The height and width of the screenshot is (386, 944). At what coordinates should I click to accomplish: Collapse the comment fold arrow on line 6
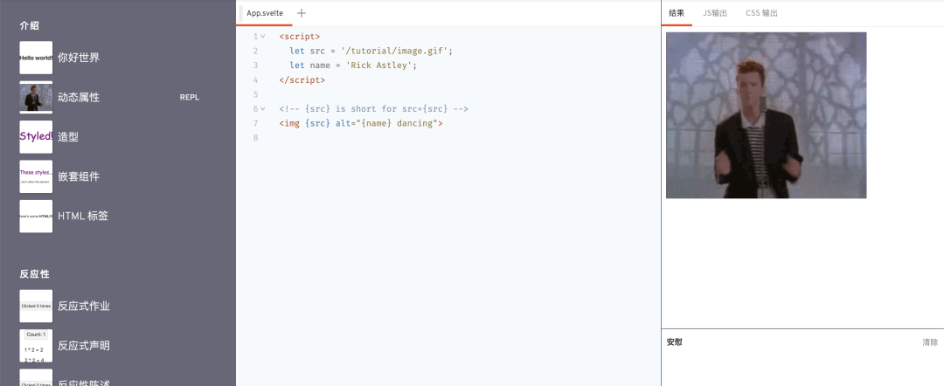pos(262,109)
